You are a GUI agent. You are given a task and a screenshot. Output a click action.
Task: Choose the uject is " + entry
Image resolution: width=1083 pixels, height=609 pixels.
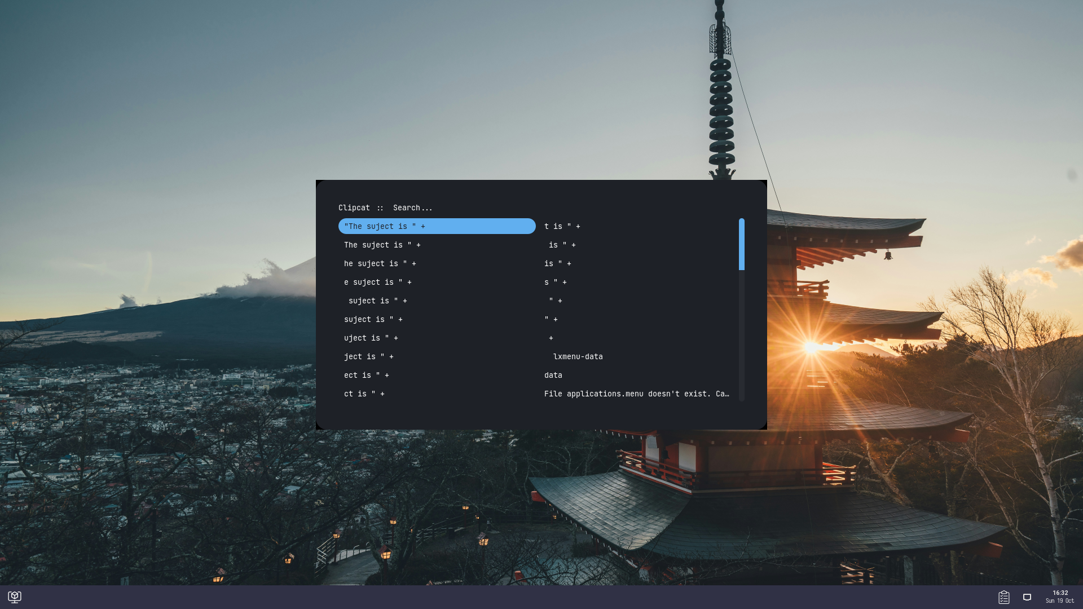437,338
